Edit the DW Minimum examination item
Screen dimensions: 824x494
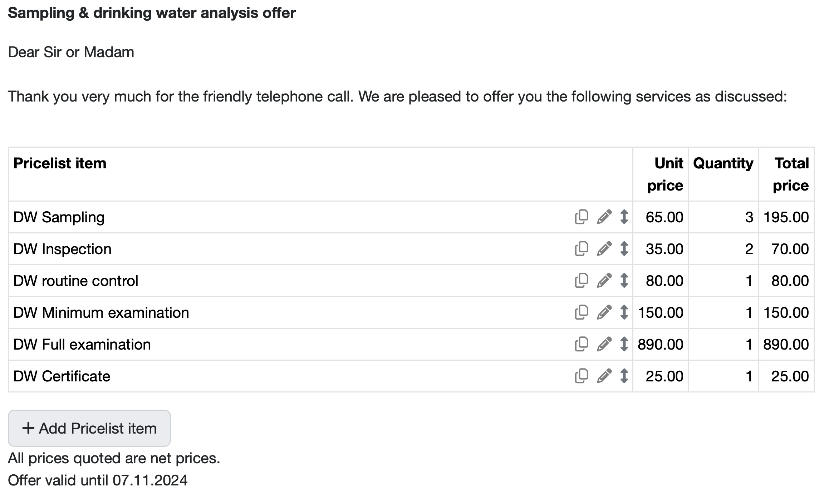coord(604,312)
